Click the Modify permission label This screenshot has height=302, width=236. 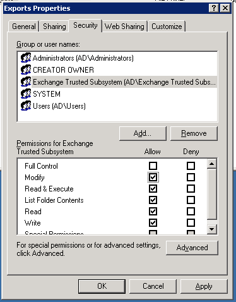coord(35,178)
